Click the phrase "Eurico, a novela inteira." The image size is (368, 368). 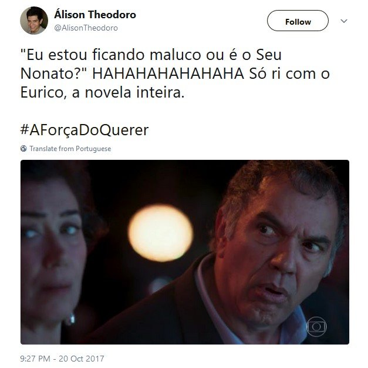(102, 92)
